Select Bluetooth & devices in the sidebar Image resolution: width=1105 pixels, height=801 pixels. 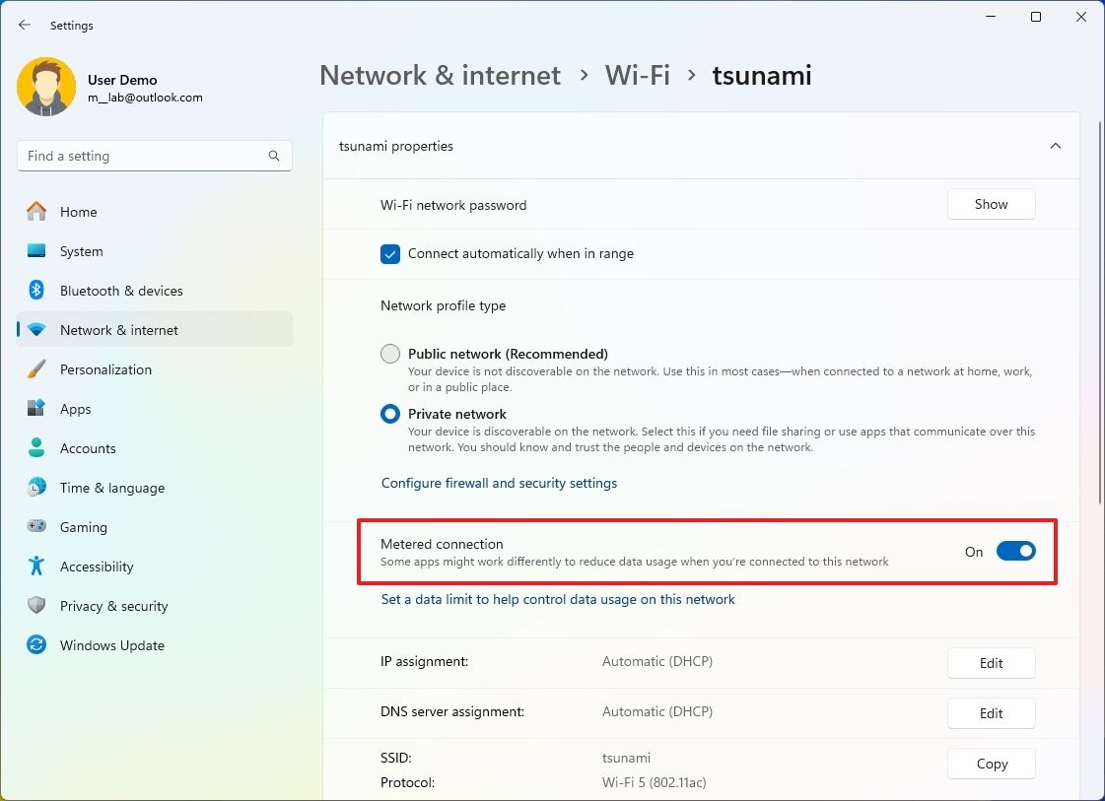[121, 291]
